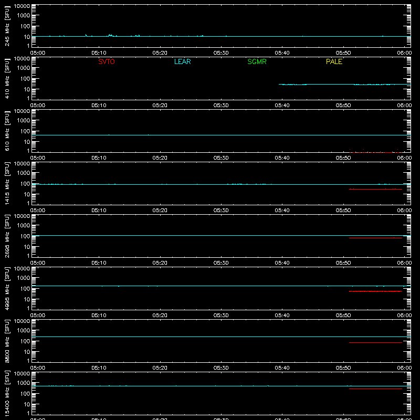Select the 4995 MHz [SFU] axis title

coord(7,288)
